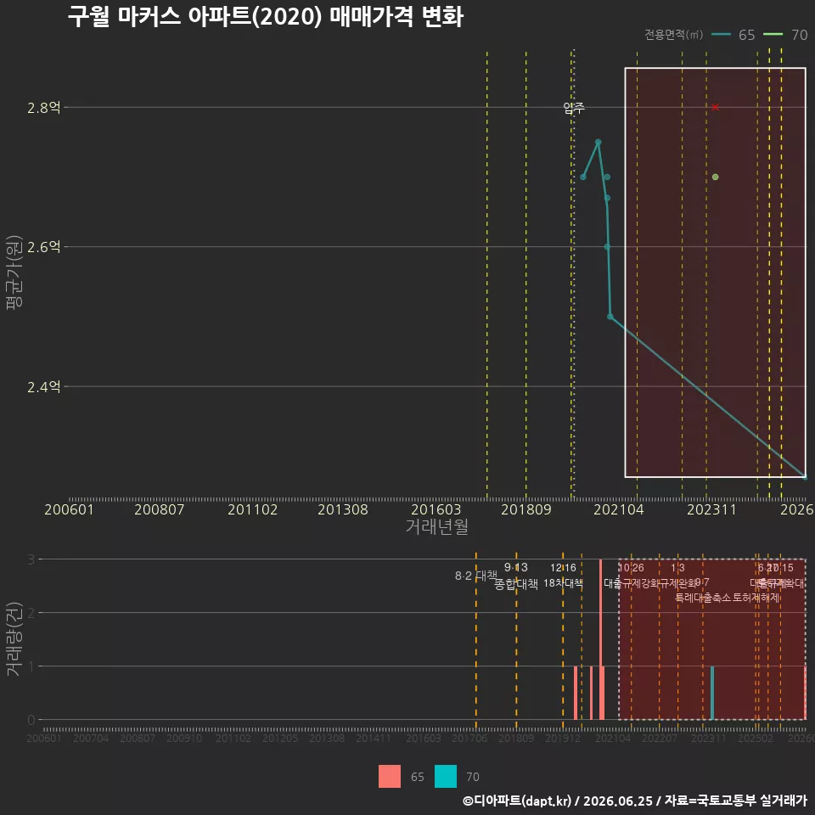The width and height of the screenshot is (815, 815).
Task: Click the 65㎡ line legend swatch
Action: [721, 35]
